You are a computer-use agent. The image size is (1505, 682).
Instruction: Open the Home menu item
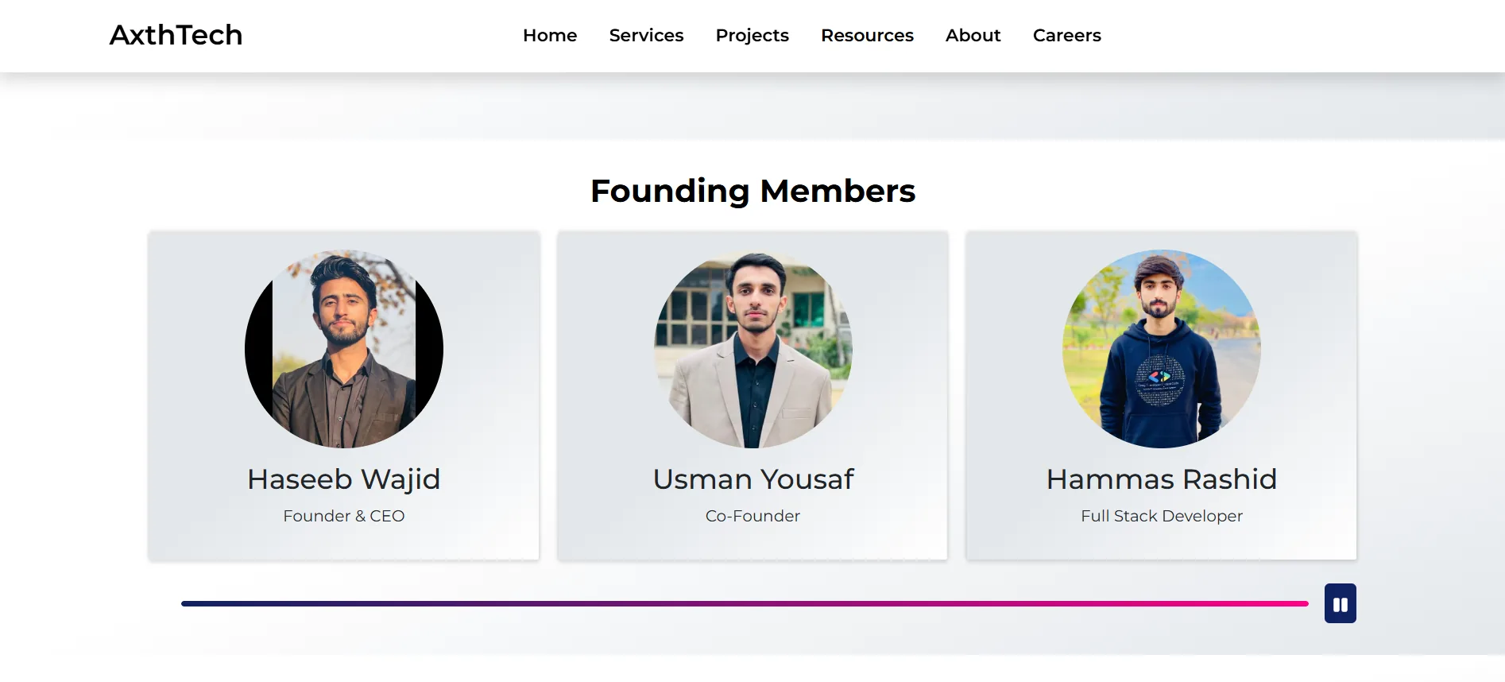(x=550, y=36)
